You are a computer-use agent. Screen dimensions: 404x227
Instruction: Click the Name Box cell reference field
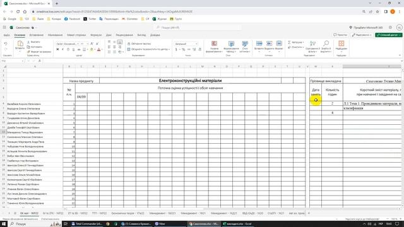[x=12, y=61]
